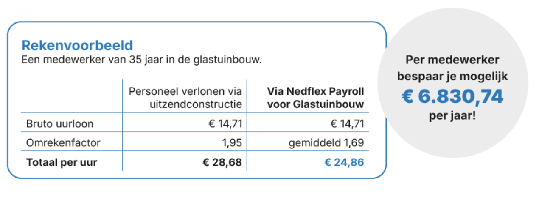Click 'voor Glastuinbouw' in the bold column header
539x197 pixels.
point(316,104)
